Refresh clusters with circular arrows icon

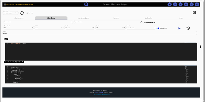pos(22,13)
